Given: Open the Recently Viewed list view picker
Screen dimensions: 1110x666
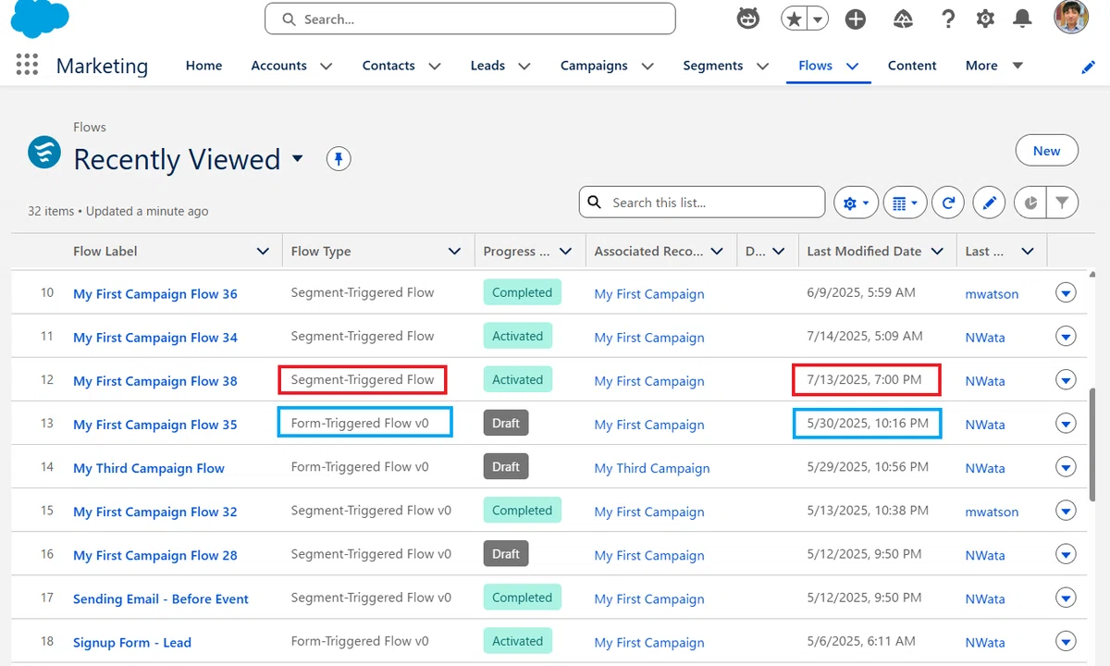Looking at the screenshot, I should coord(297,158).
